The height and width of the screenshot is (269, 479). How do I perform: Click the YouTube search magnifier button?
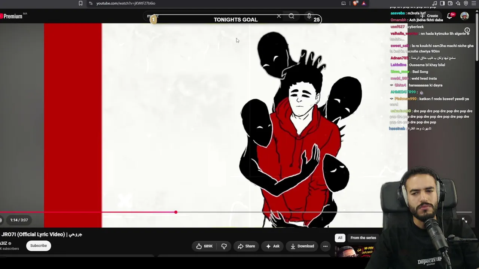pos(292,16)
